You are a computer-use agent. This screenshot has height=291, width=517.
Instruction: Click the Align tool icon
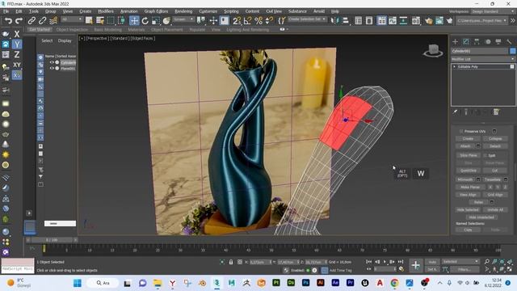tap(346, 21)
